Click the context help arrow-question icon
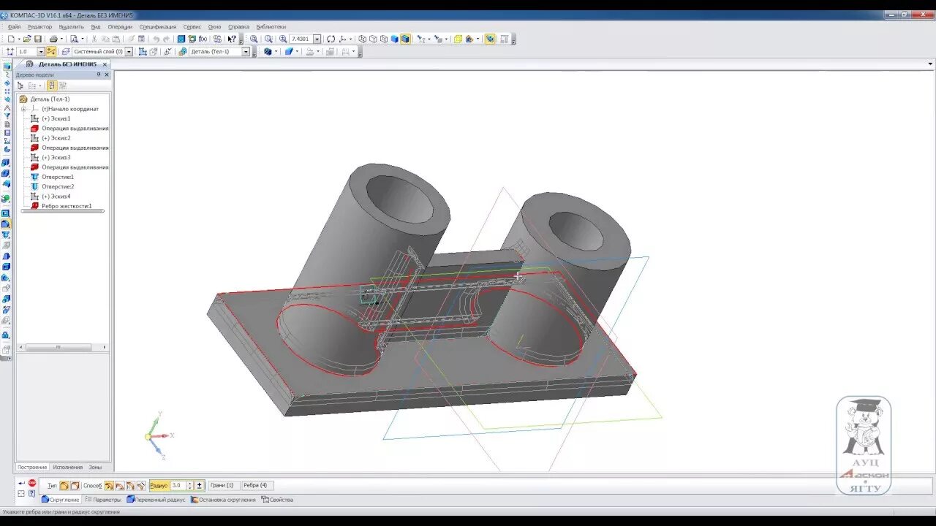Screen dimensions: 936x526 (x=231, y=39)
